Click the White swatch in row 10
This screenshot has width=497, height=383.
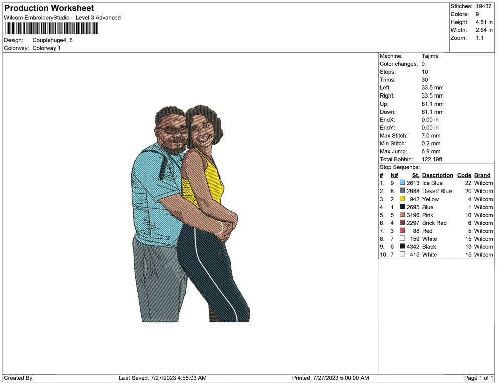(x=402, y=254)
